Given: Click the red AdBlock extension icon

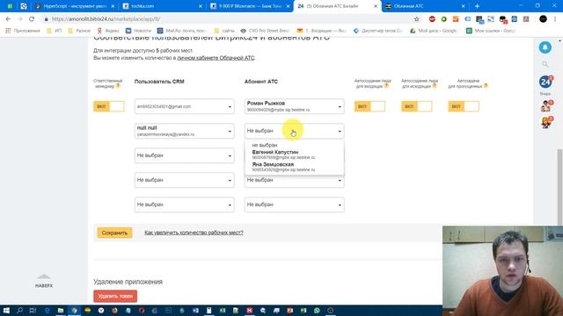Looking at the screenshot, I should tap(432, 19).
